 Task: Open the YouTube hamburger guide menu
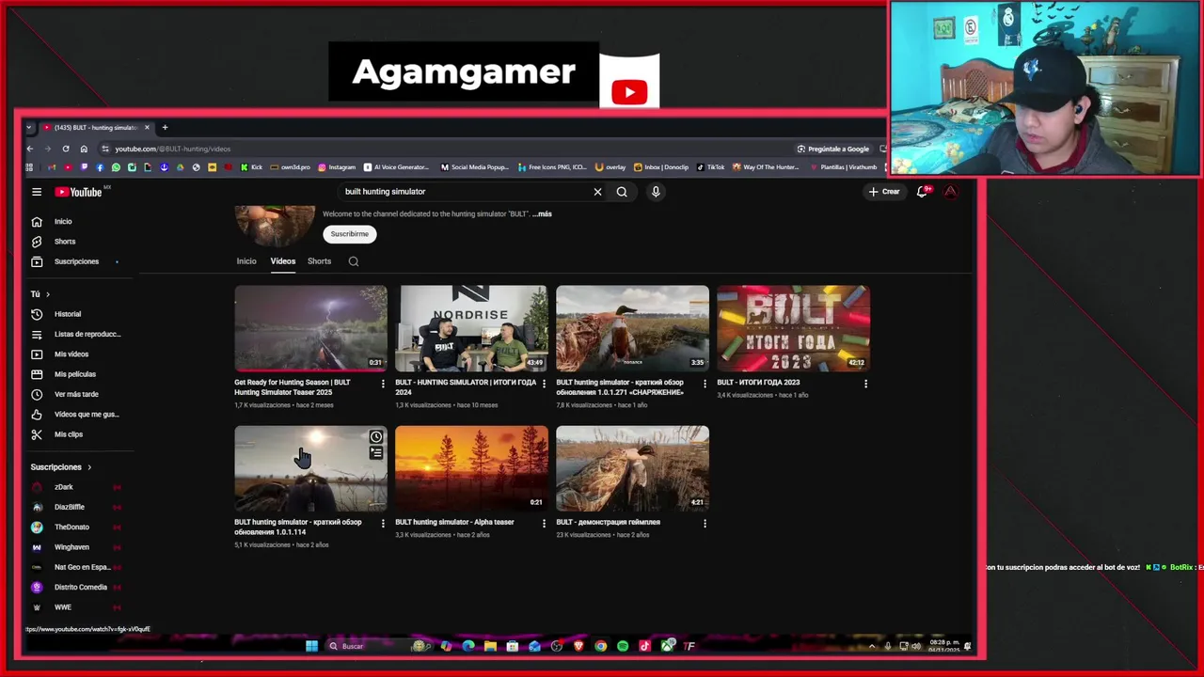point(37,192)
